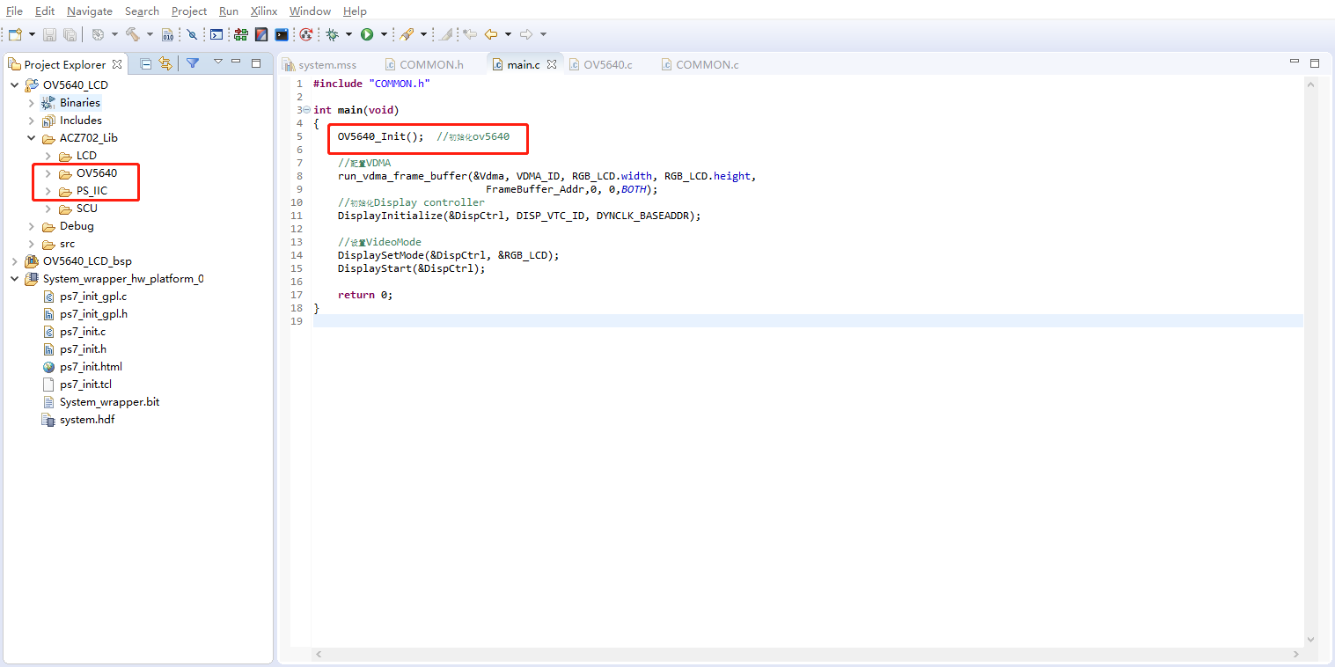Click the red circular repositories icon

tap(306, 34)
